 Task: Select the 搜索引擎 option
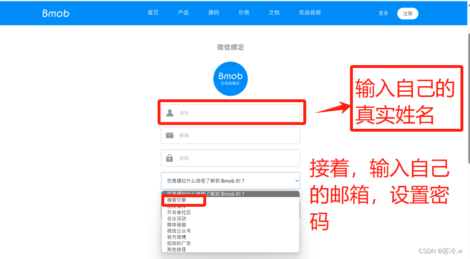(230, 200)
